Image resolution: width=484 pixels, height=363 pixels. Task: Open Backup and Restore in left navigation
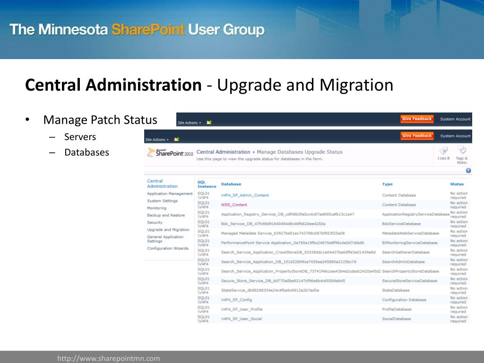tap(166, 215)
